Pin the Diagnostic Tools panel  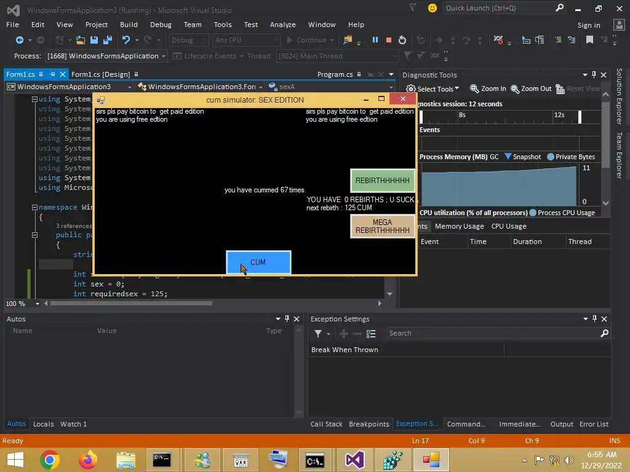click(x=594, y=74)
